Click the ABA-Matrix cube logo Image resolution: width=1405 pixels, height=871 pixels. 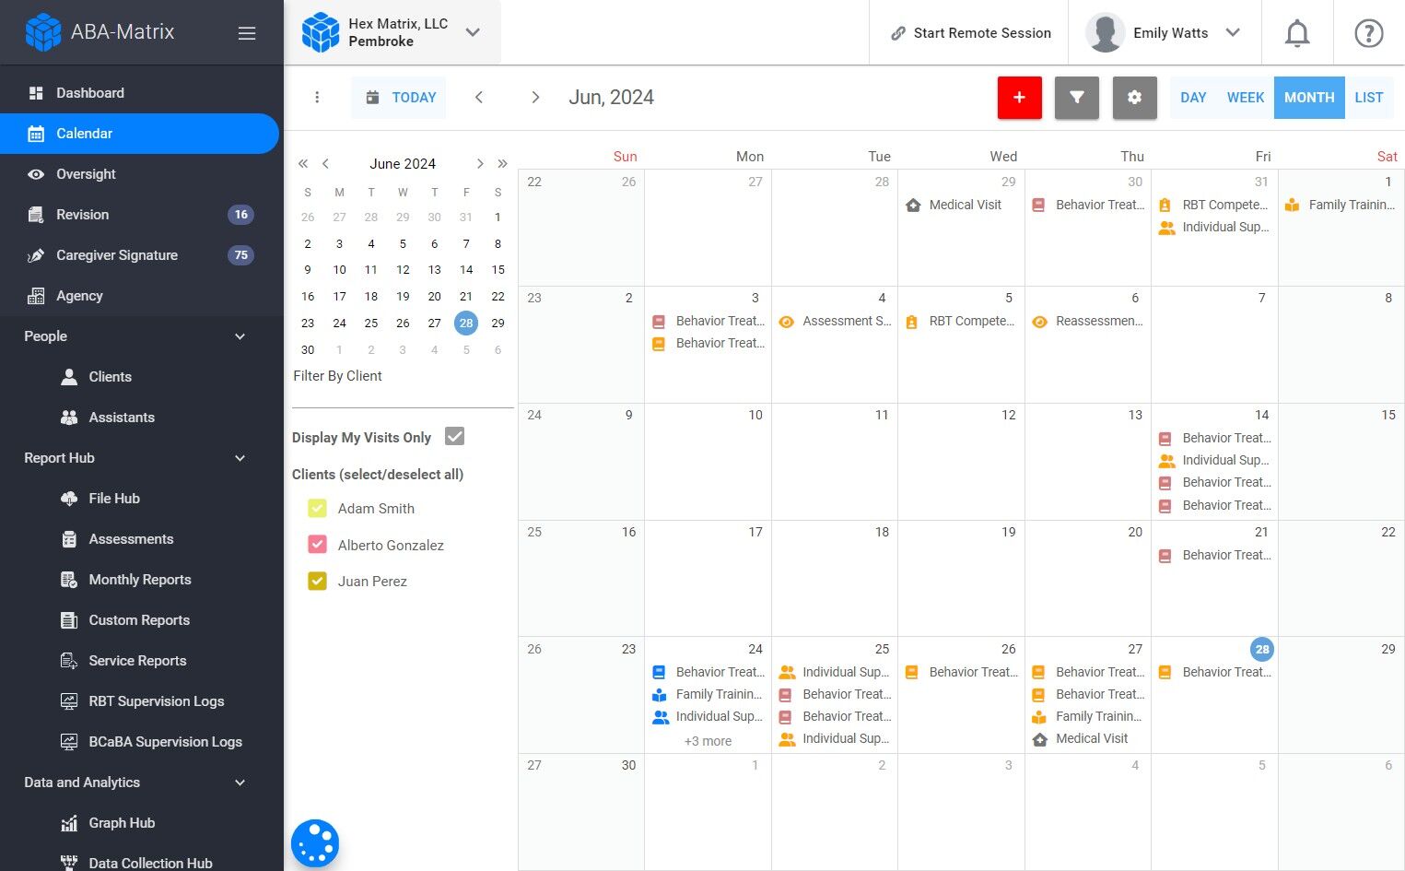coord(42,32)
